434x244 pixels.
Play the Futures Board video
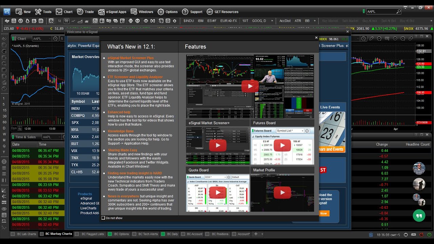pos(282,146)
